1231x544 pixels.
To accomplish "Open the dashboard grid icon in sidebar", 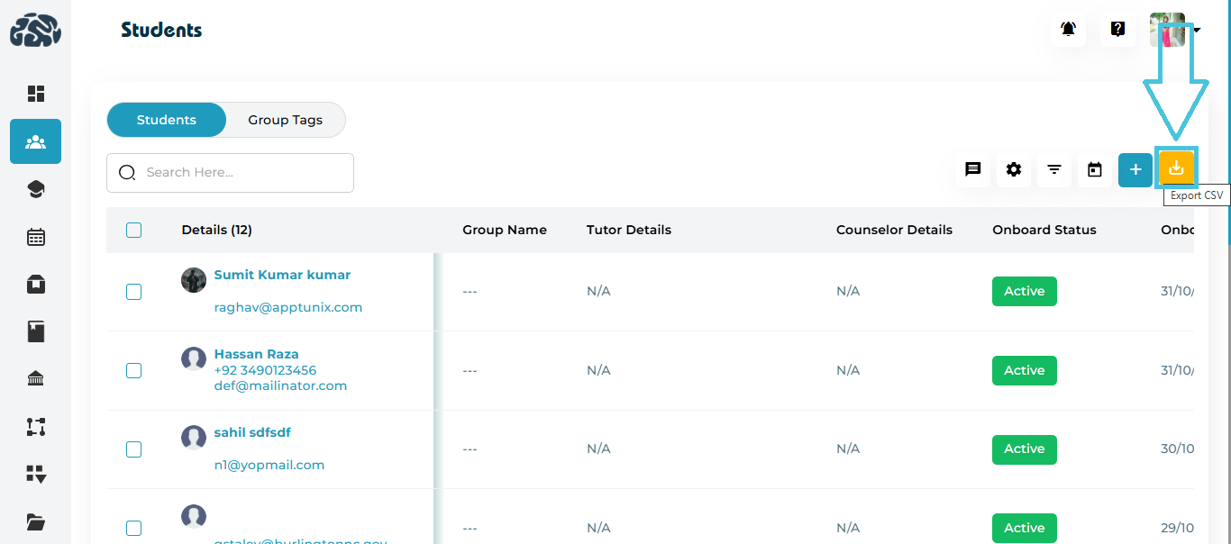I will [x=36, y=94].
